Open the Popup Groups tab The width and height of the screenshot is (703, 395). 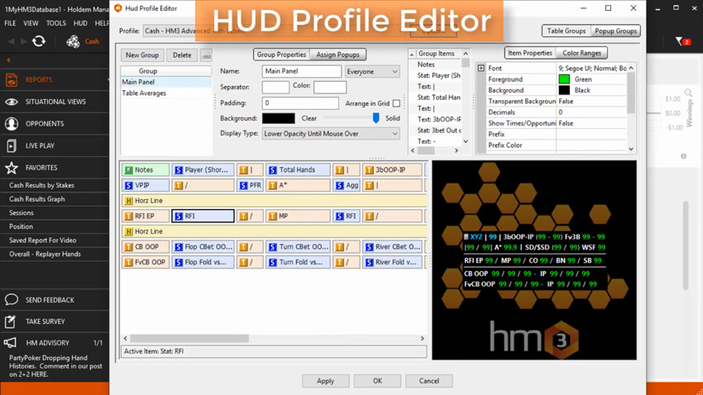click(x=615, y=31)
